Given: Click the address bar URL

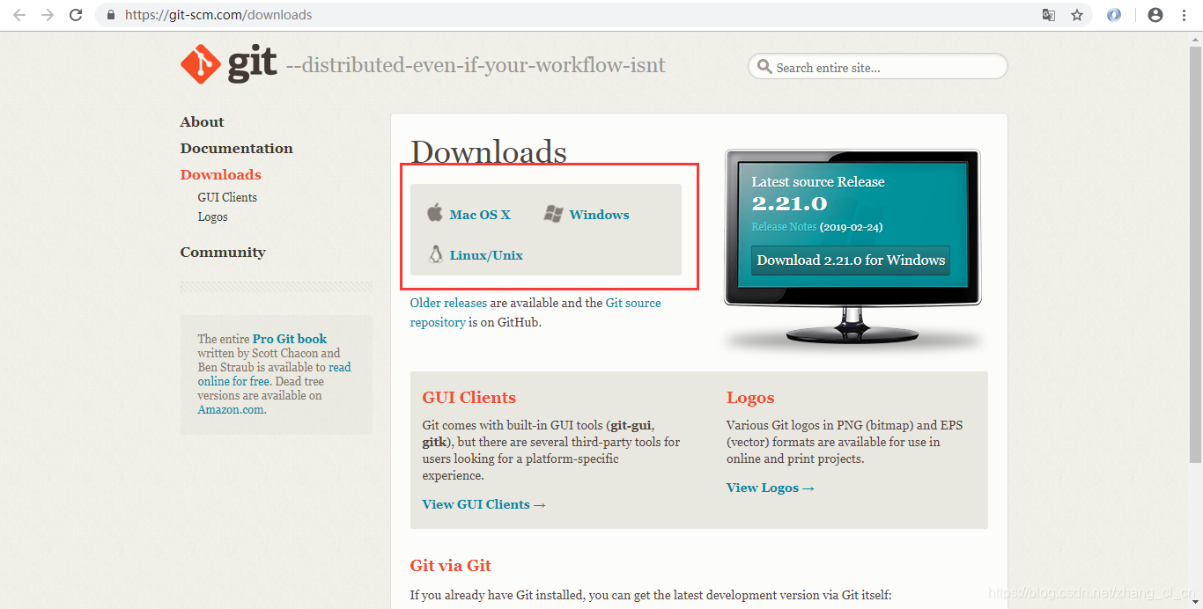Looking at the screenshot, I should point(218,15).
